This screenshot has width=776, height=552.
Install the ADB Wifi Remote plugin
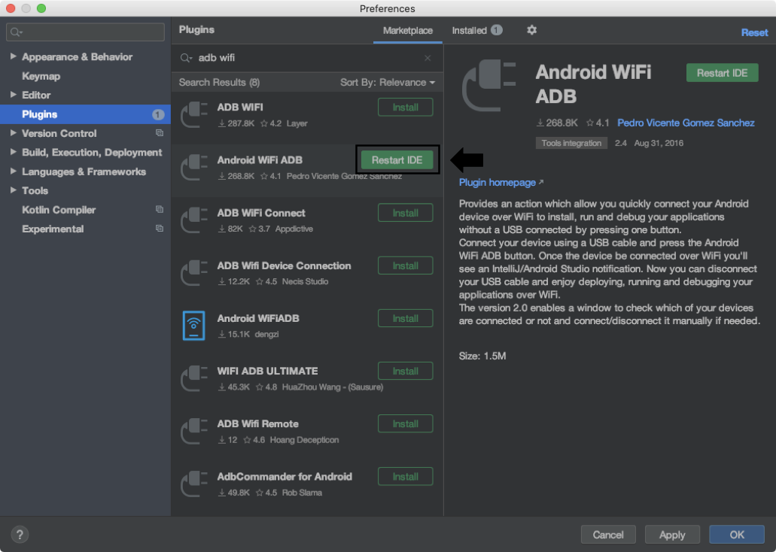point(406,424)
